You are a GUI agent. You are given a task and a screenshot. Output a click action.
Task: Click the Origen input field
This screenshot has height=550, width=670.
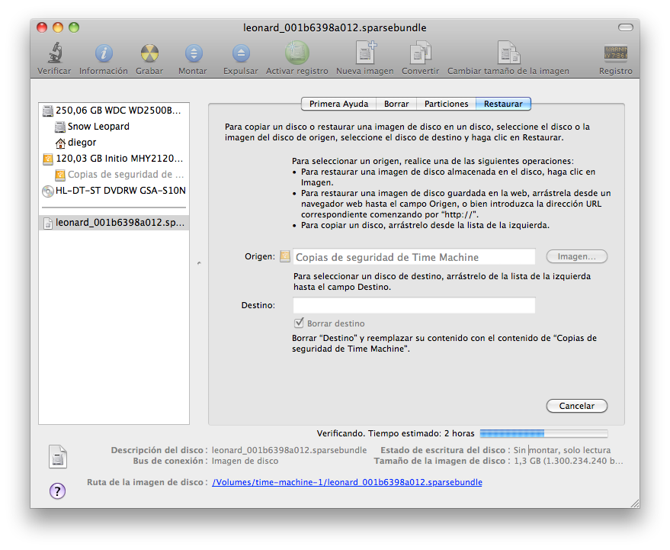(414, 257)
